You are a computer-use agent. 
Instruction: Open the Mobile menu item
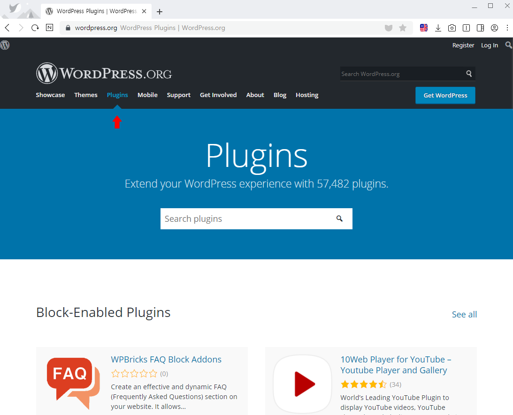(x=147, y=95)
